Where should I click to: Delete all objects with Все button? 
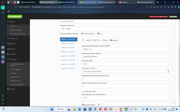99,34
